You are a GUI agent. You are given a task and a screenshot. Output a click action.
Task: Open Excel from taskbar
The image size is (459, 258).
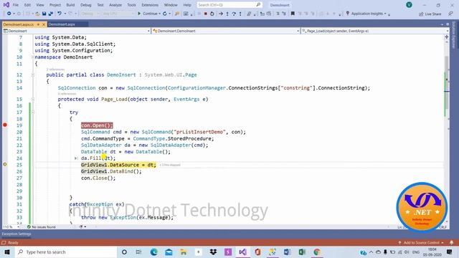pos(302,252)
